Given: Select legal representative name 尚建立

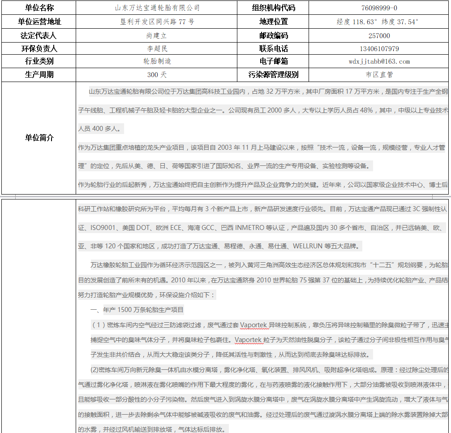Looking at the screenshot, I should coord(157,36).
